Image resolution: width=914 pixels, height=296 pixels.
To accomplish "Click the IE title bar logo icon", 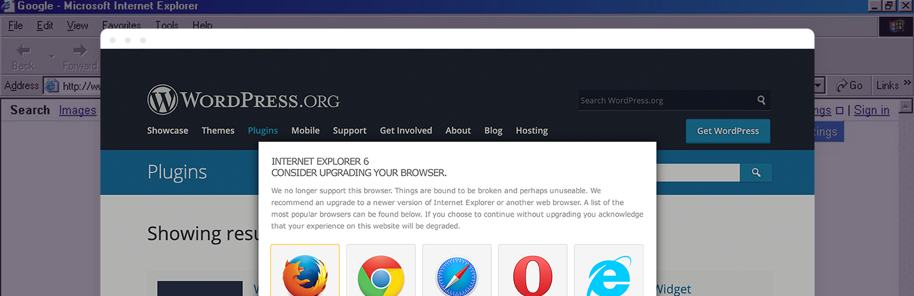I will [8, 7].
